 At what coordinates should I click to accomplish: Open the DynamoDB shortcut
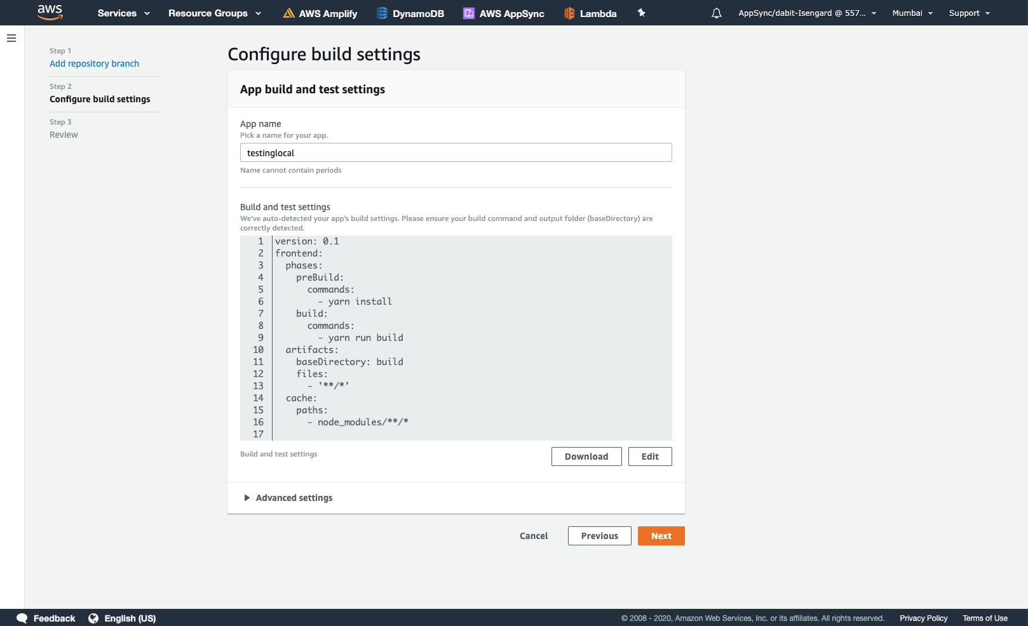pyautogui.click(x=410, y=13)
